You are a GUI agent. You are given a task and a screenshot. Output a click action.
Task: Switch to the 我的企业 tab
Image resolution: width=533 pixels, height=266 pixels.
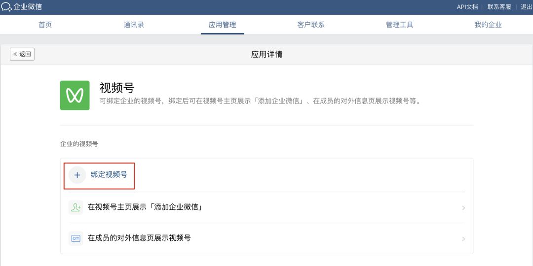pos(488,25)
